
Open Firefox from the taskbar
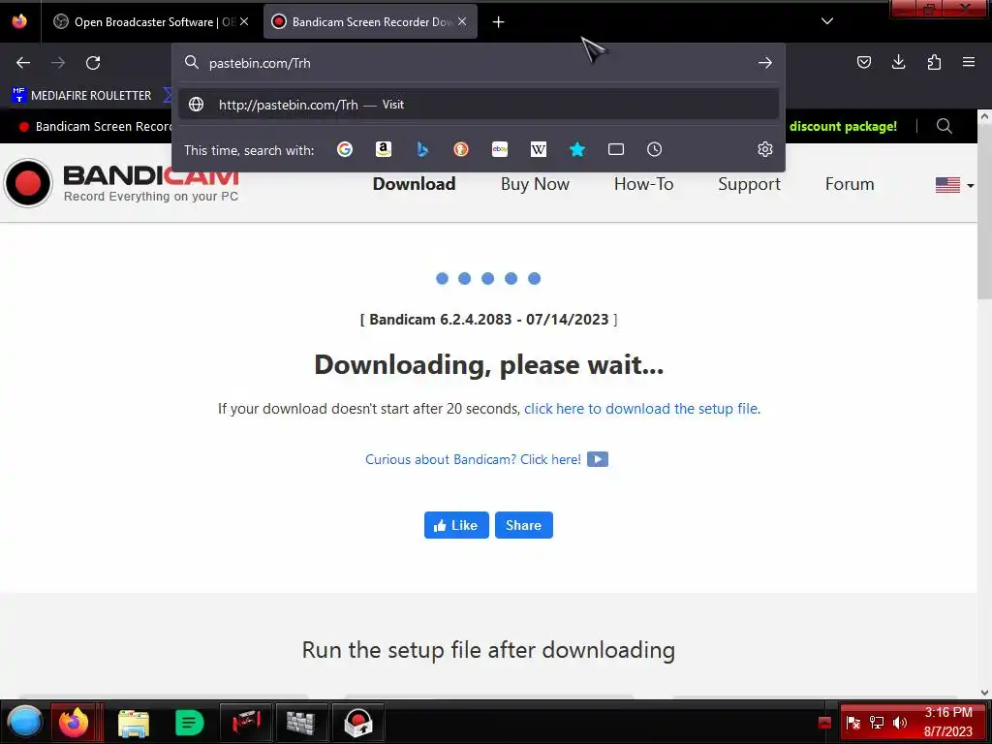[x=74, y=722]
